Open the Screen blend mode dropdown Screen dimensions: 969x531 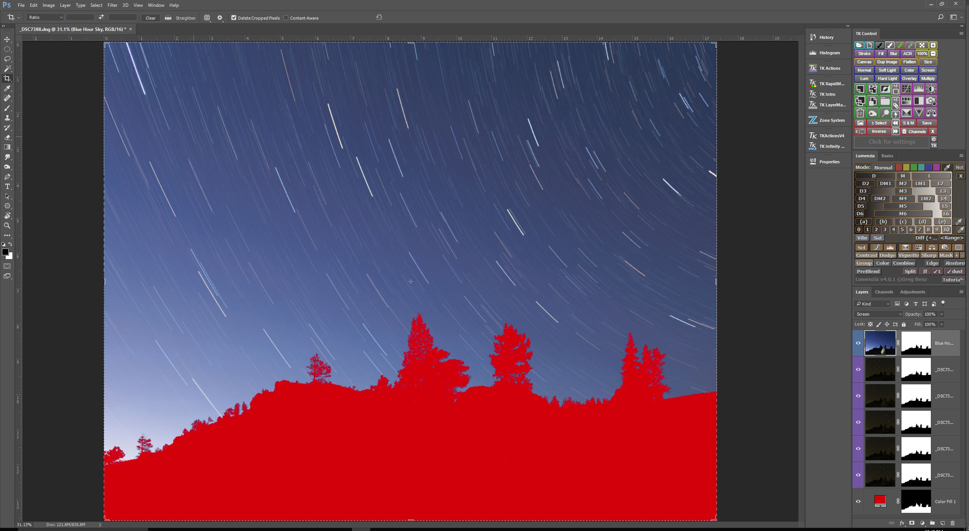(878, 314)
